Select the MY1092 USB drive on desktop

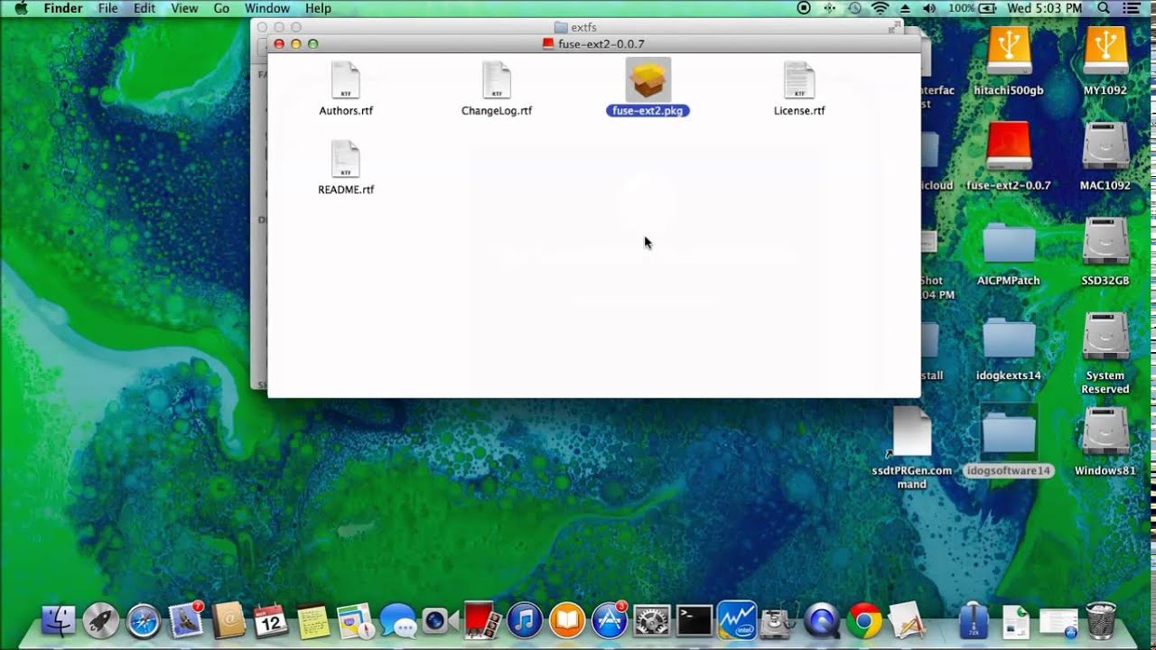1105,51
